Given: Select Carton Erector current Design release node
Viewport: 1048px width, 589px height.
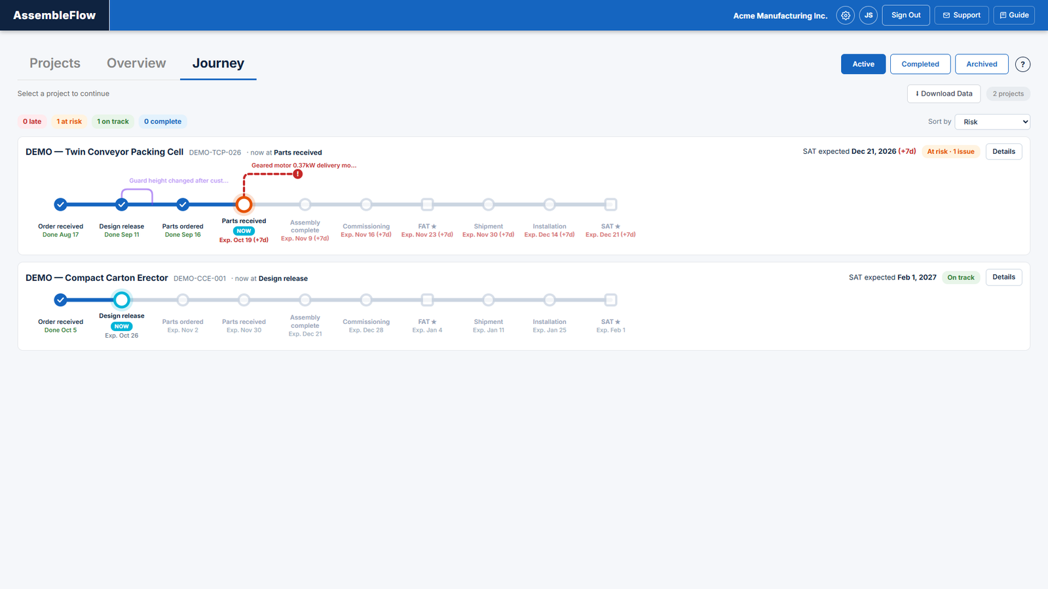Looking at the screenshot, I should coord(122,300).
